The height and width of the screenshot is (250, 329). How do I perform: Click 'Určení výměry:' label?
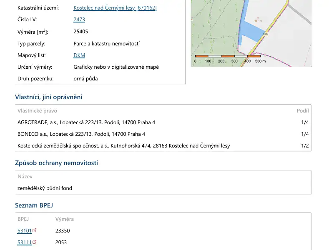click(35, 67)
